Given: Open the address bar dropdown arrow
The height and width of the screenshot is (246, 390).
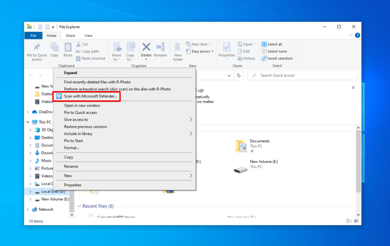Looking at the screenshot, I should 229,75.
